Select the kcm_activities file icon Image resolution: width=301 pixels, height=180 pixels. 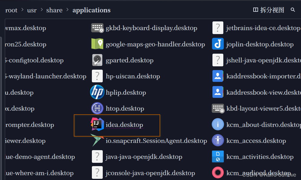click(218, 157)
